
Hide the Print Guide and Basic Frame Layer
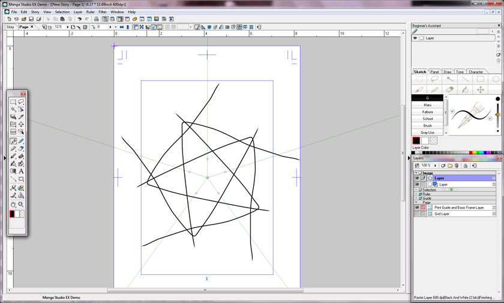coord(417,208)
